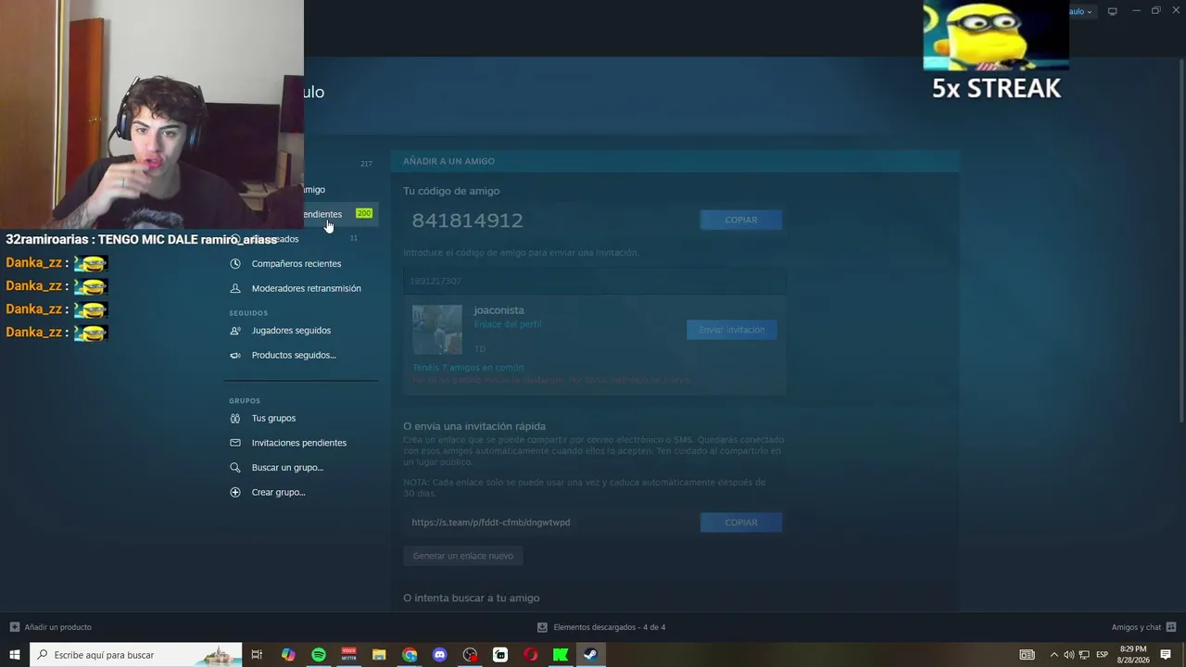Copy the friend code 841814912
The width and height of the screenshot is (1186, 667).
pyautogui.click(x=741, y=220)
